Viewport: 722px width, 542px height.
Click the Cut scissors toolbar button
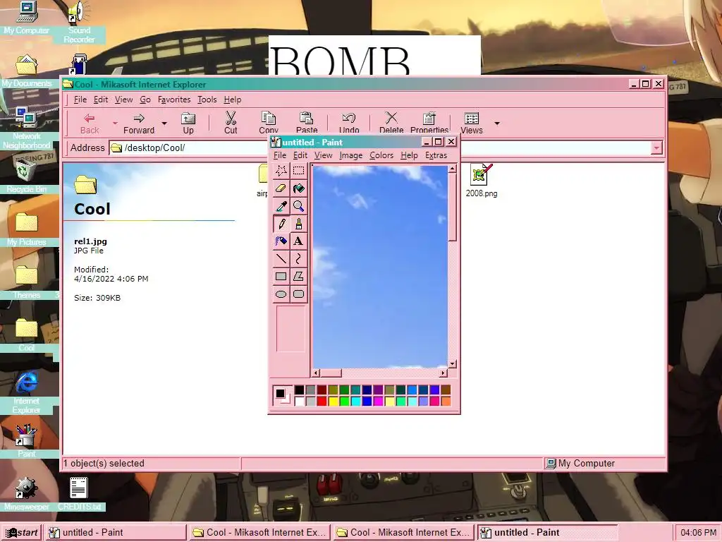pos(231,123)
